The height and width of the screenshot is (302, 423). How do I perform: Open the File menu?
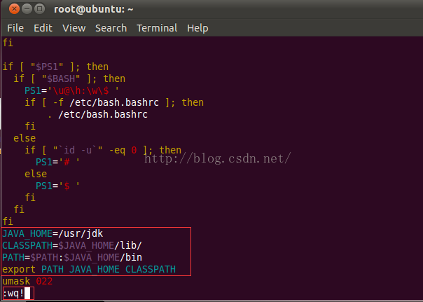(x=15, y=28)
